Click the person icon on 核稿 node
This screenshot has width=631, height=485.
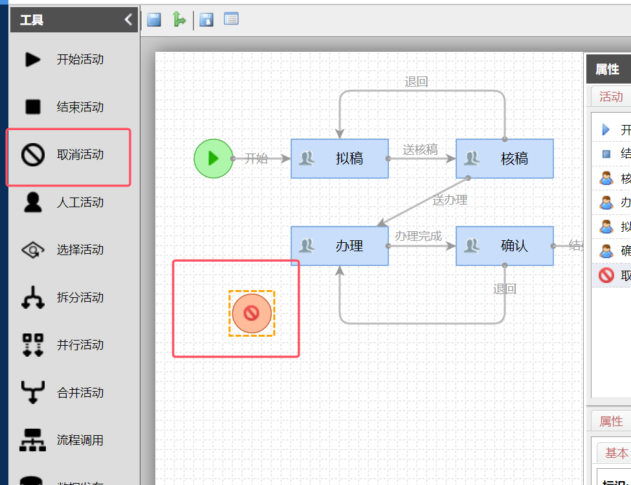click(472, 159)
